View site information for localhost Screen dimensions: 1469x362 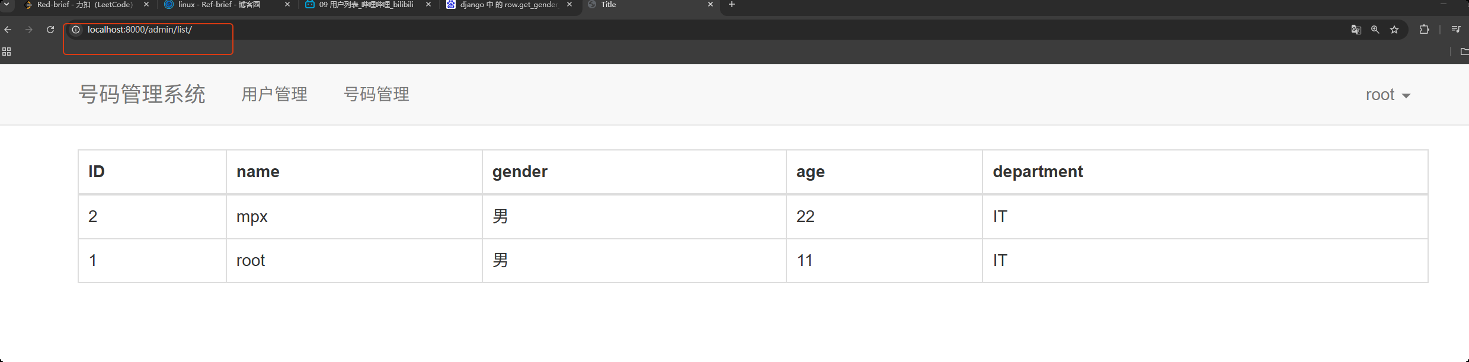(x=76, y=30)
